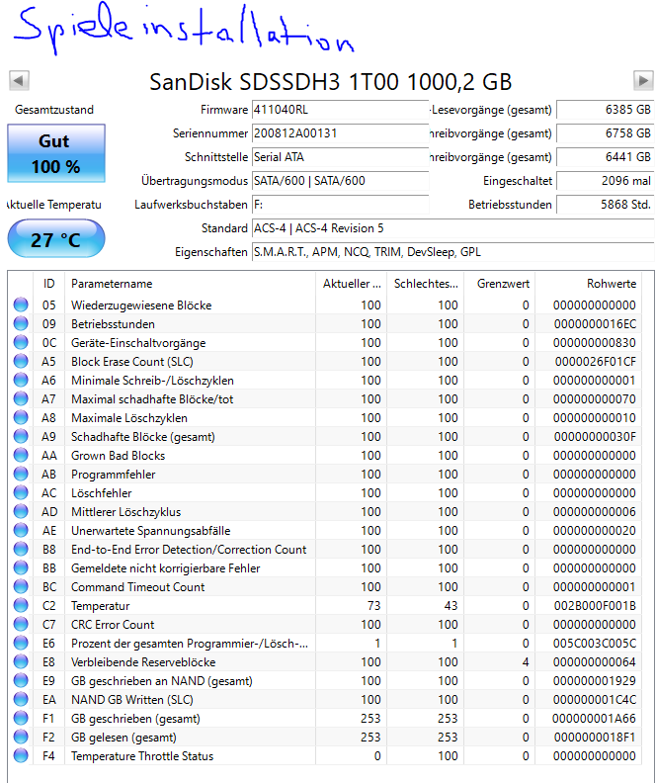Click the 6758 GB writes field

tap(605, 133)
